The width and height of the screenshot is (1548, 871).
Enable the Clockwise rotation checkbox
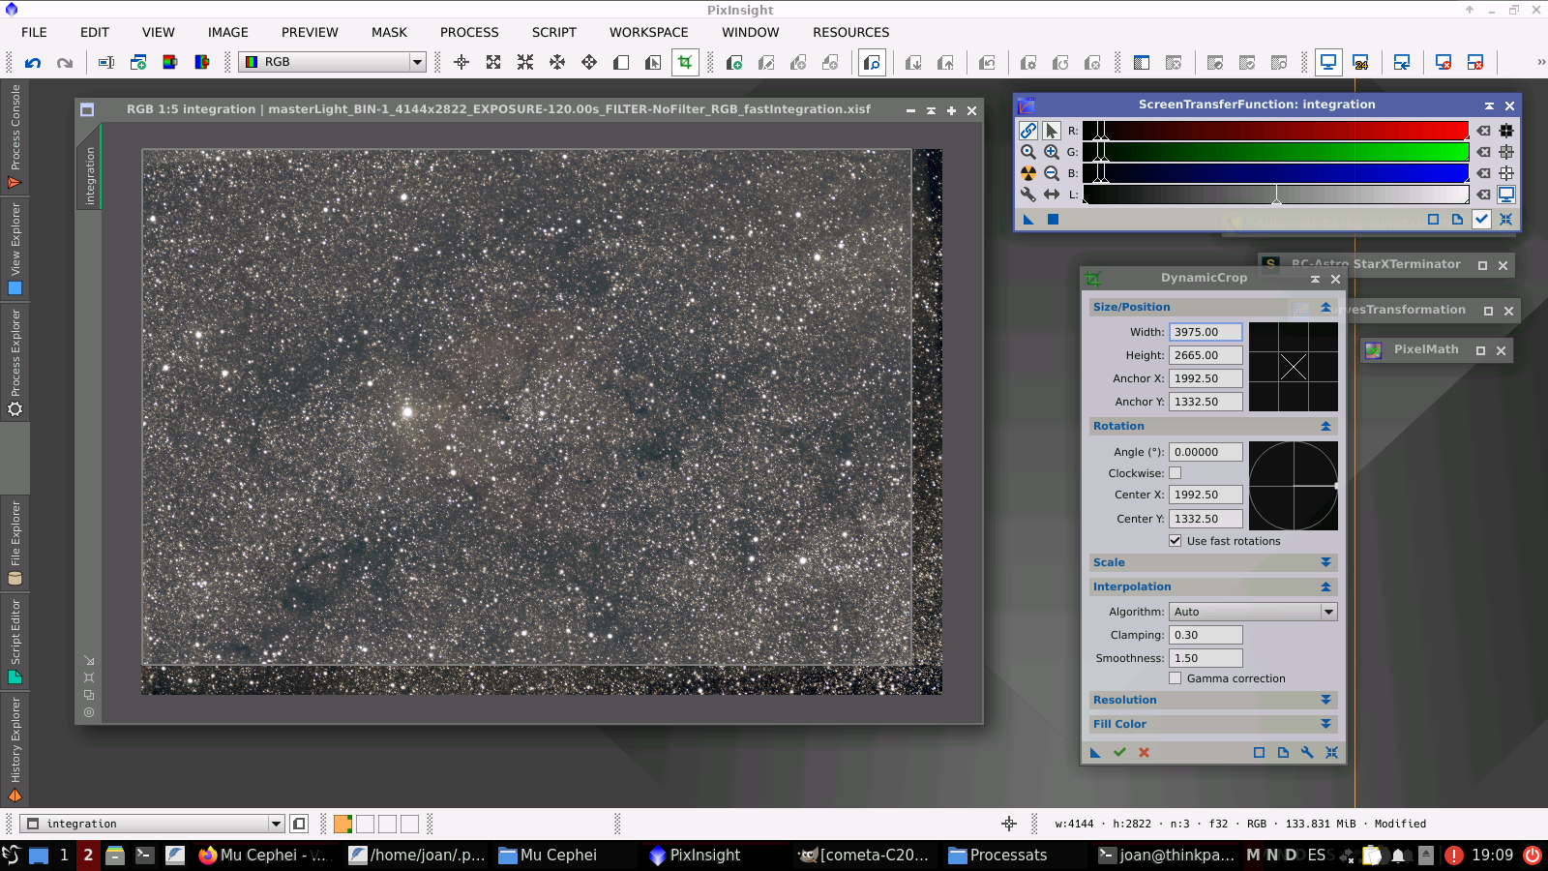[1176, 473]
